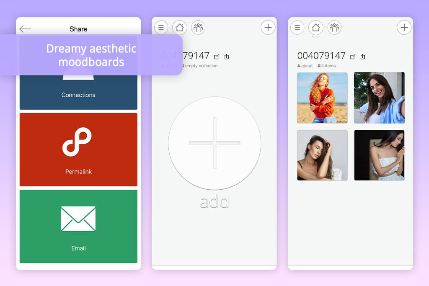The height and width of the screenshot is (286, 429).
Task: Tap share icon in empty collection screen
Action: tap(227, 57)
